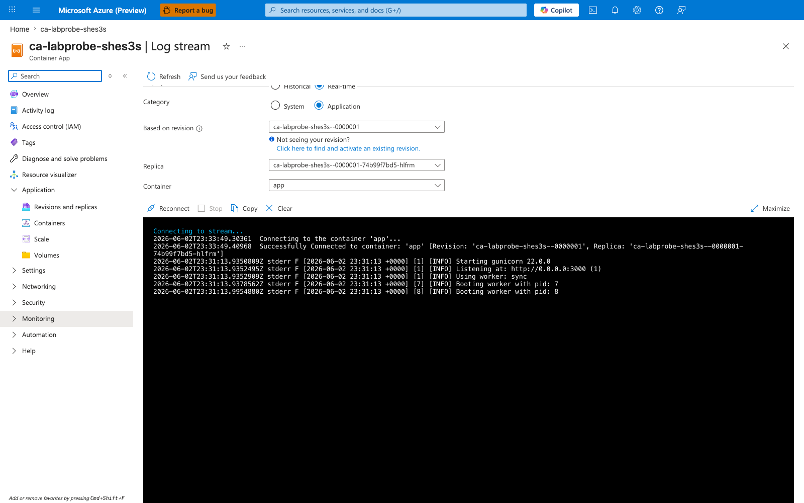Viewport: 804px width, 503px height.
Task: Click the global search resources field
Action: (396, 10)
